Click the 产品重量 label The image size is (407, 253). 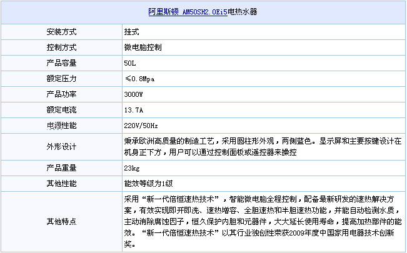pyautogui.click(x=62, y=168)
